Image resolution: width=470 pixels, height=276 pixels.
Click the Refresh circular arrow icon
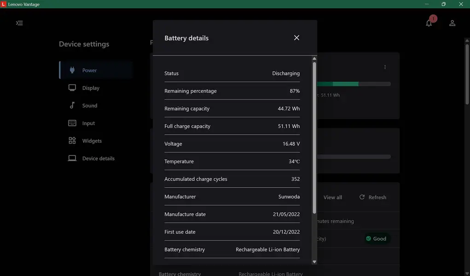click(362, 197)
